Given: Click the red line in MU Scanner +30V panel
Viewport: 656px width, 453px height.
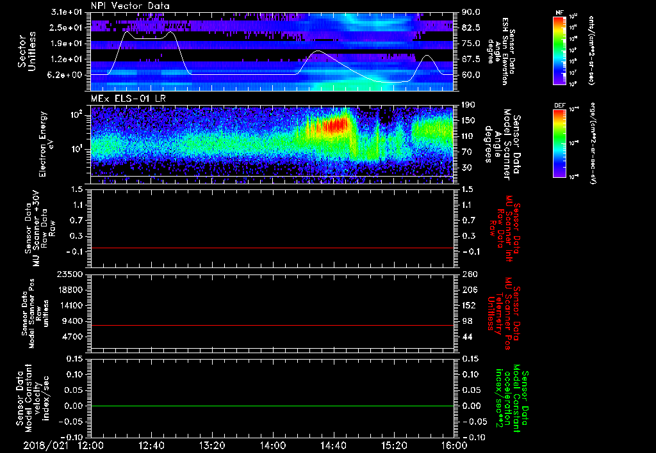Looking at the screenshot, I should [272, 248].
